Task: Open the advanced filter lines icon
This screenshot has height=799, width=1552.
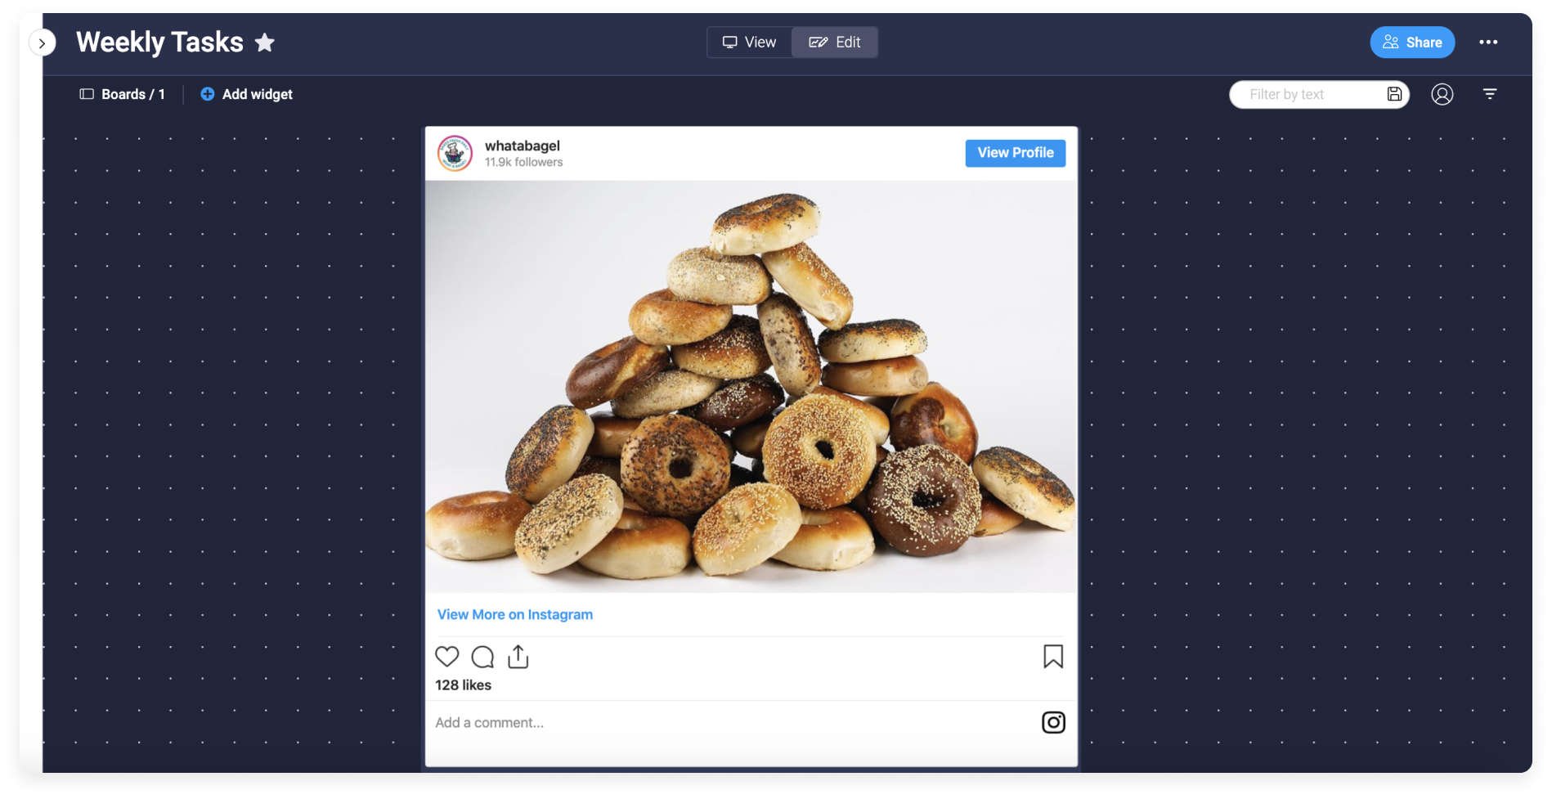Action: pos(1490,94)
